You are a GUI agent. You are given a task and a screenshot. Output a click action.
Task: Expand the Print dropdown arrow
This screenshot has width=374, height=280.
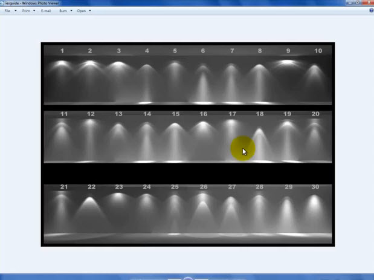(x=34, y=11)
